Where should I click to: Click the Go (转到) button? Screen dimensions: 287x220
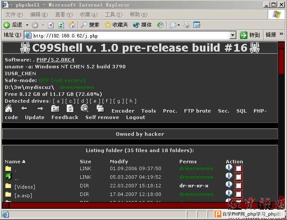click(x=250, y=35)
